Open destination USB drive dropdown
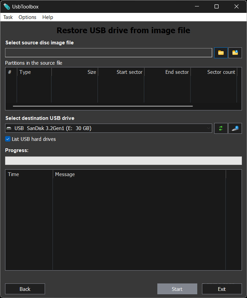 coord(109,128)
